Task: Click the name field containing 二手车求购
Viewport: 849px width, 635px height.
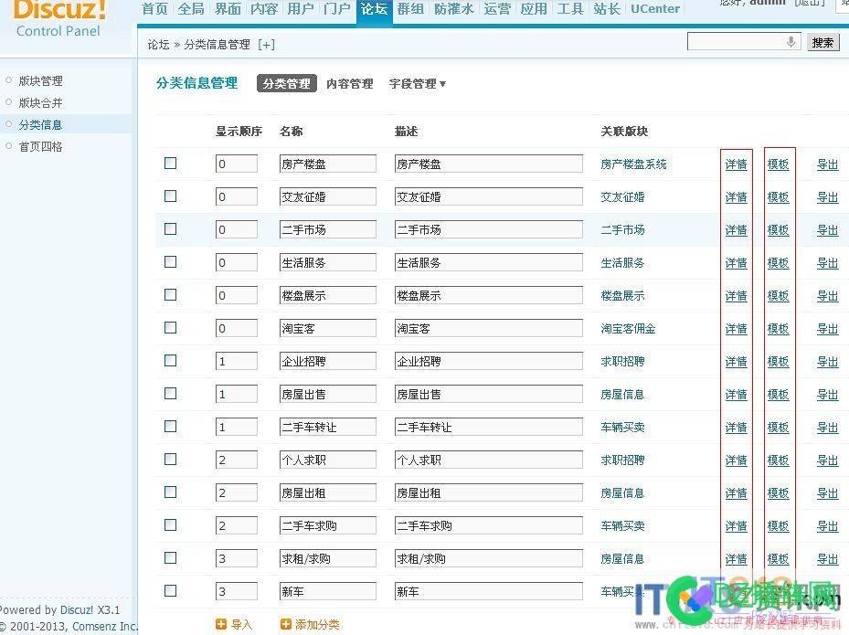Action: coord(327,525)
